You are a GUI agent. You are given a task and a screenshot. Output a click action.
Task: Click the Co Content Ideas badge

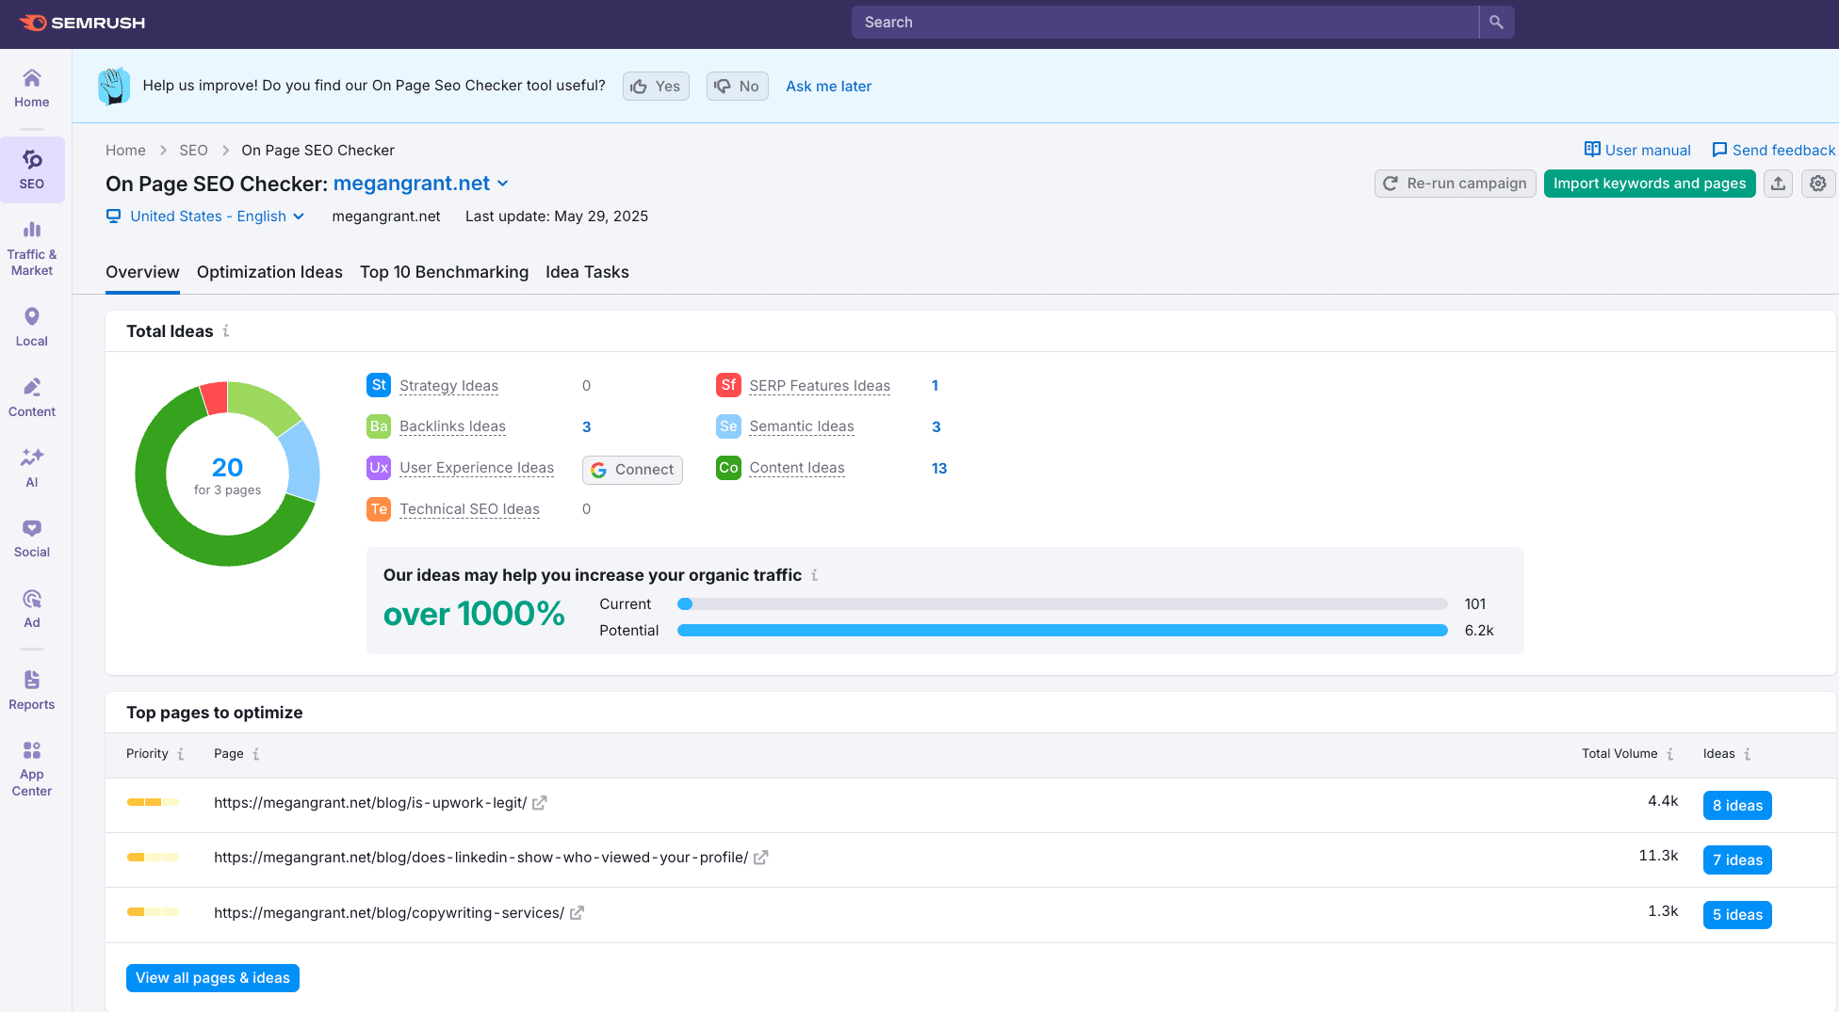[728, 468]
